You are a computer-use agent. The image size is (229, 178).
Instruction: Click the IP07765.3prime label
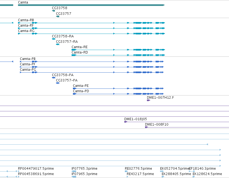tap(84, 169)
